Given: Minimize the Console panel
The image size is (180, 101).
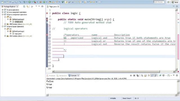Looking at the screenshot, I should point(174,75).
